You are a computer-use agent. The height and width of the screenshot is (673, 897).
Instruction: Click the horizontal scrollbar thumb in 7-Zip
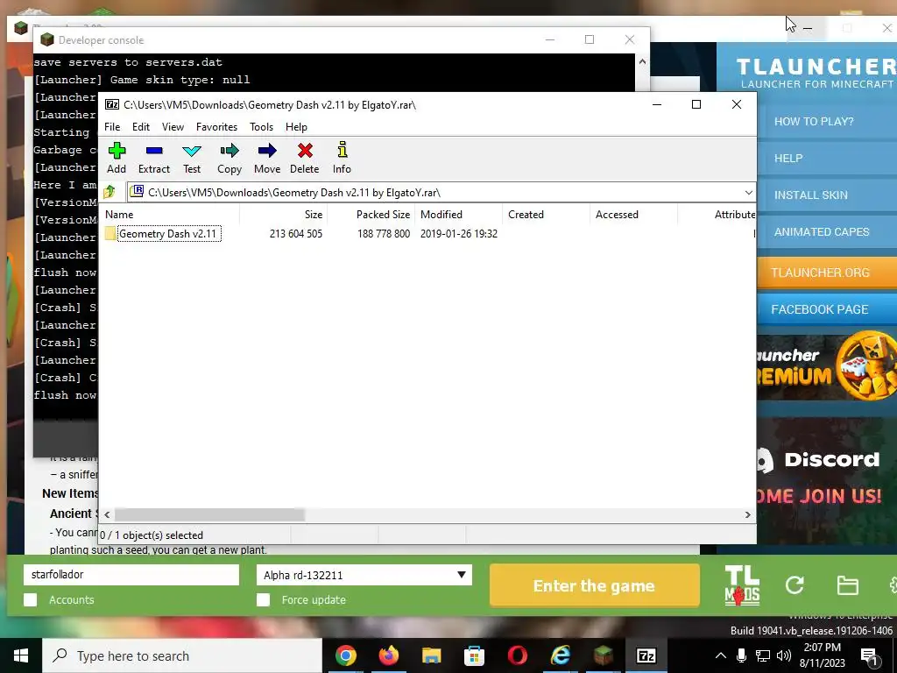(209, 514)
